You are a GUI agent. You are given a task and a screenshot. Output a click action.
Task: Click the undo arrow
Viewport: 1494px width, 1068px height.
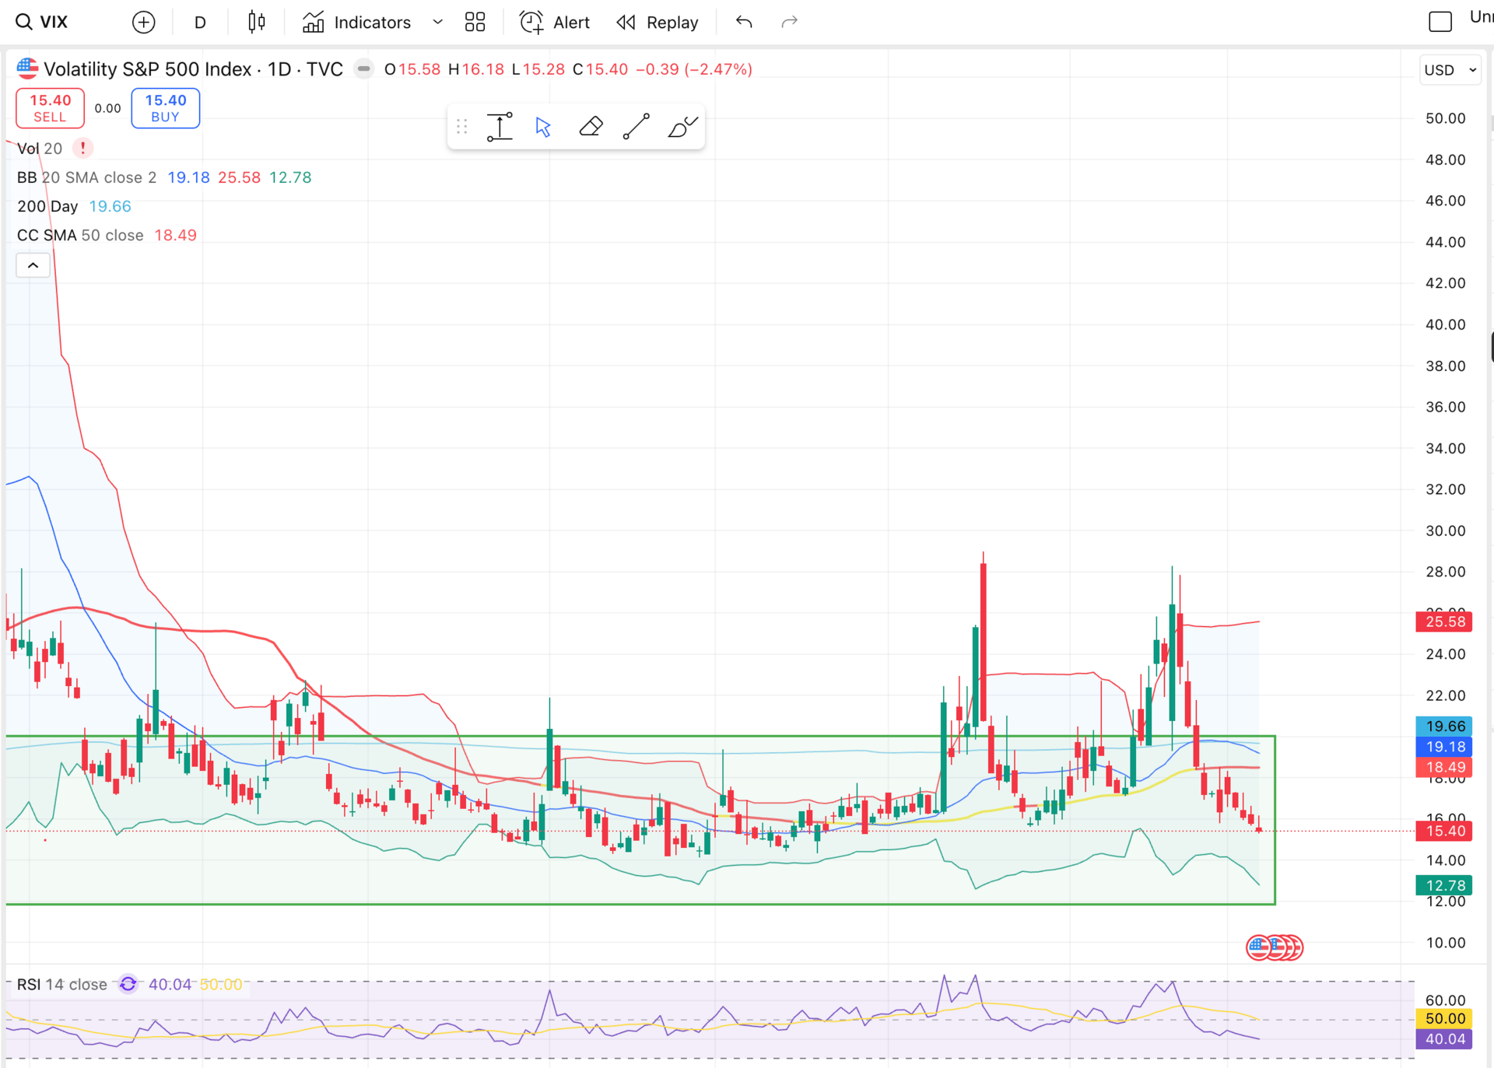744,22
